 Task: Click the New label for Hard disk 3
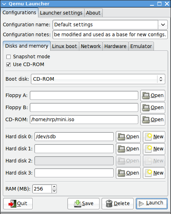point(158,173)
